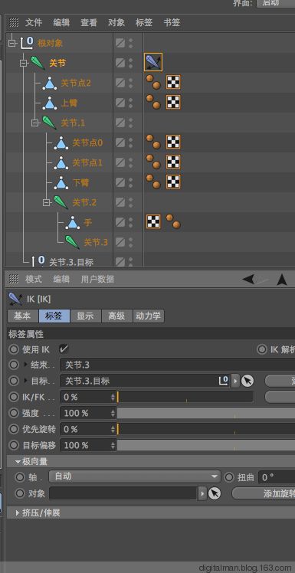This screenshot has width=295, height=573.
Task: Toggle the animation dot for 优先旋转
Action: [14, 429]
